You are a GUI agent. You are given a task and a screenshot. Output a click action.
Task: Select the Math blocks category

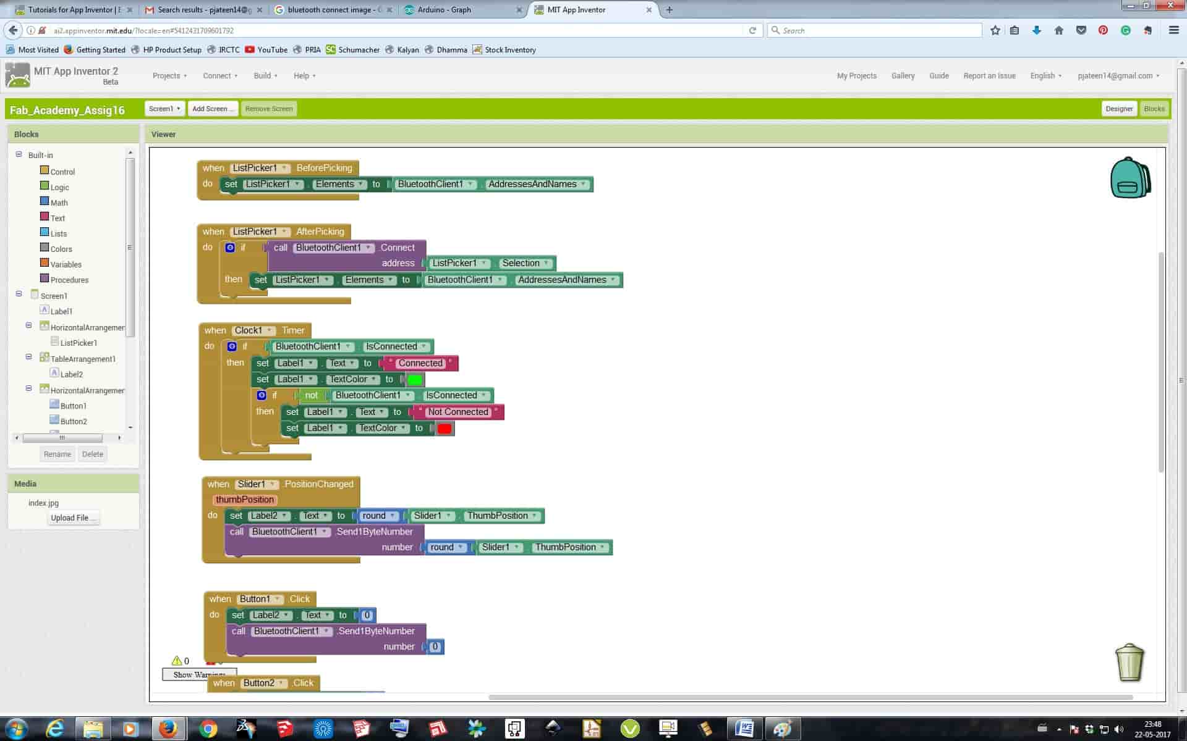[x=54, y=203]
